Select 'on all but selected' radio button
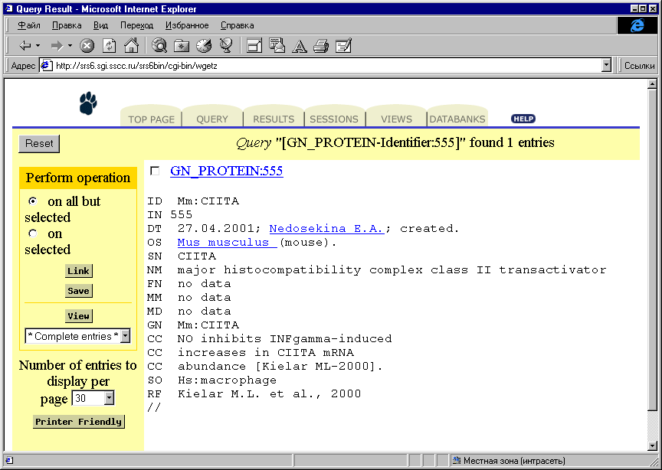The height and width of the screenshot is (470, 662). click(x=32, y=201)
